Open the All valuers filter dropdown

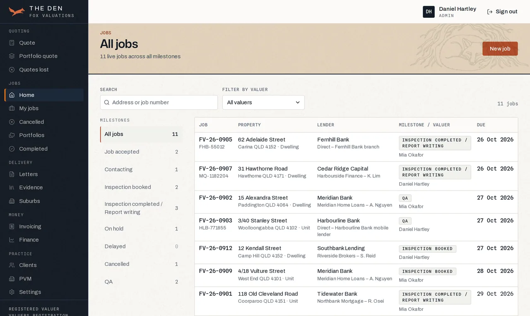click(x=263, y=102)
